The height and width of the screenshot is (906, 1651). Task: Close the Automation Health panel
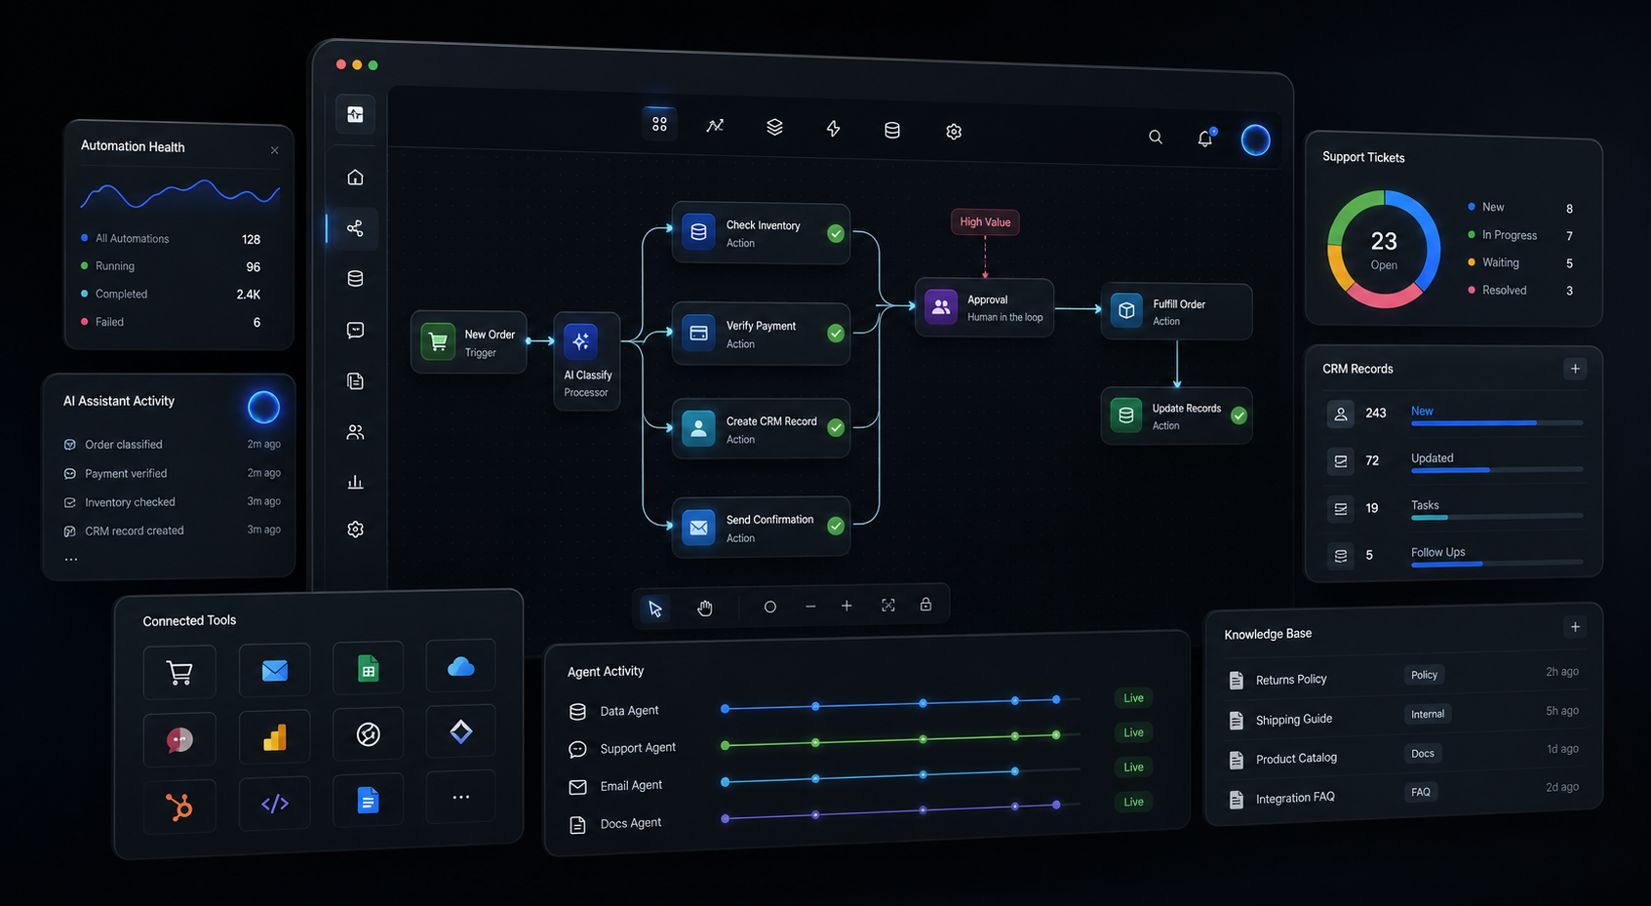[274, 150]
